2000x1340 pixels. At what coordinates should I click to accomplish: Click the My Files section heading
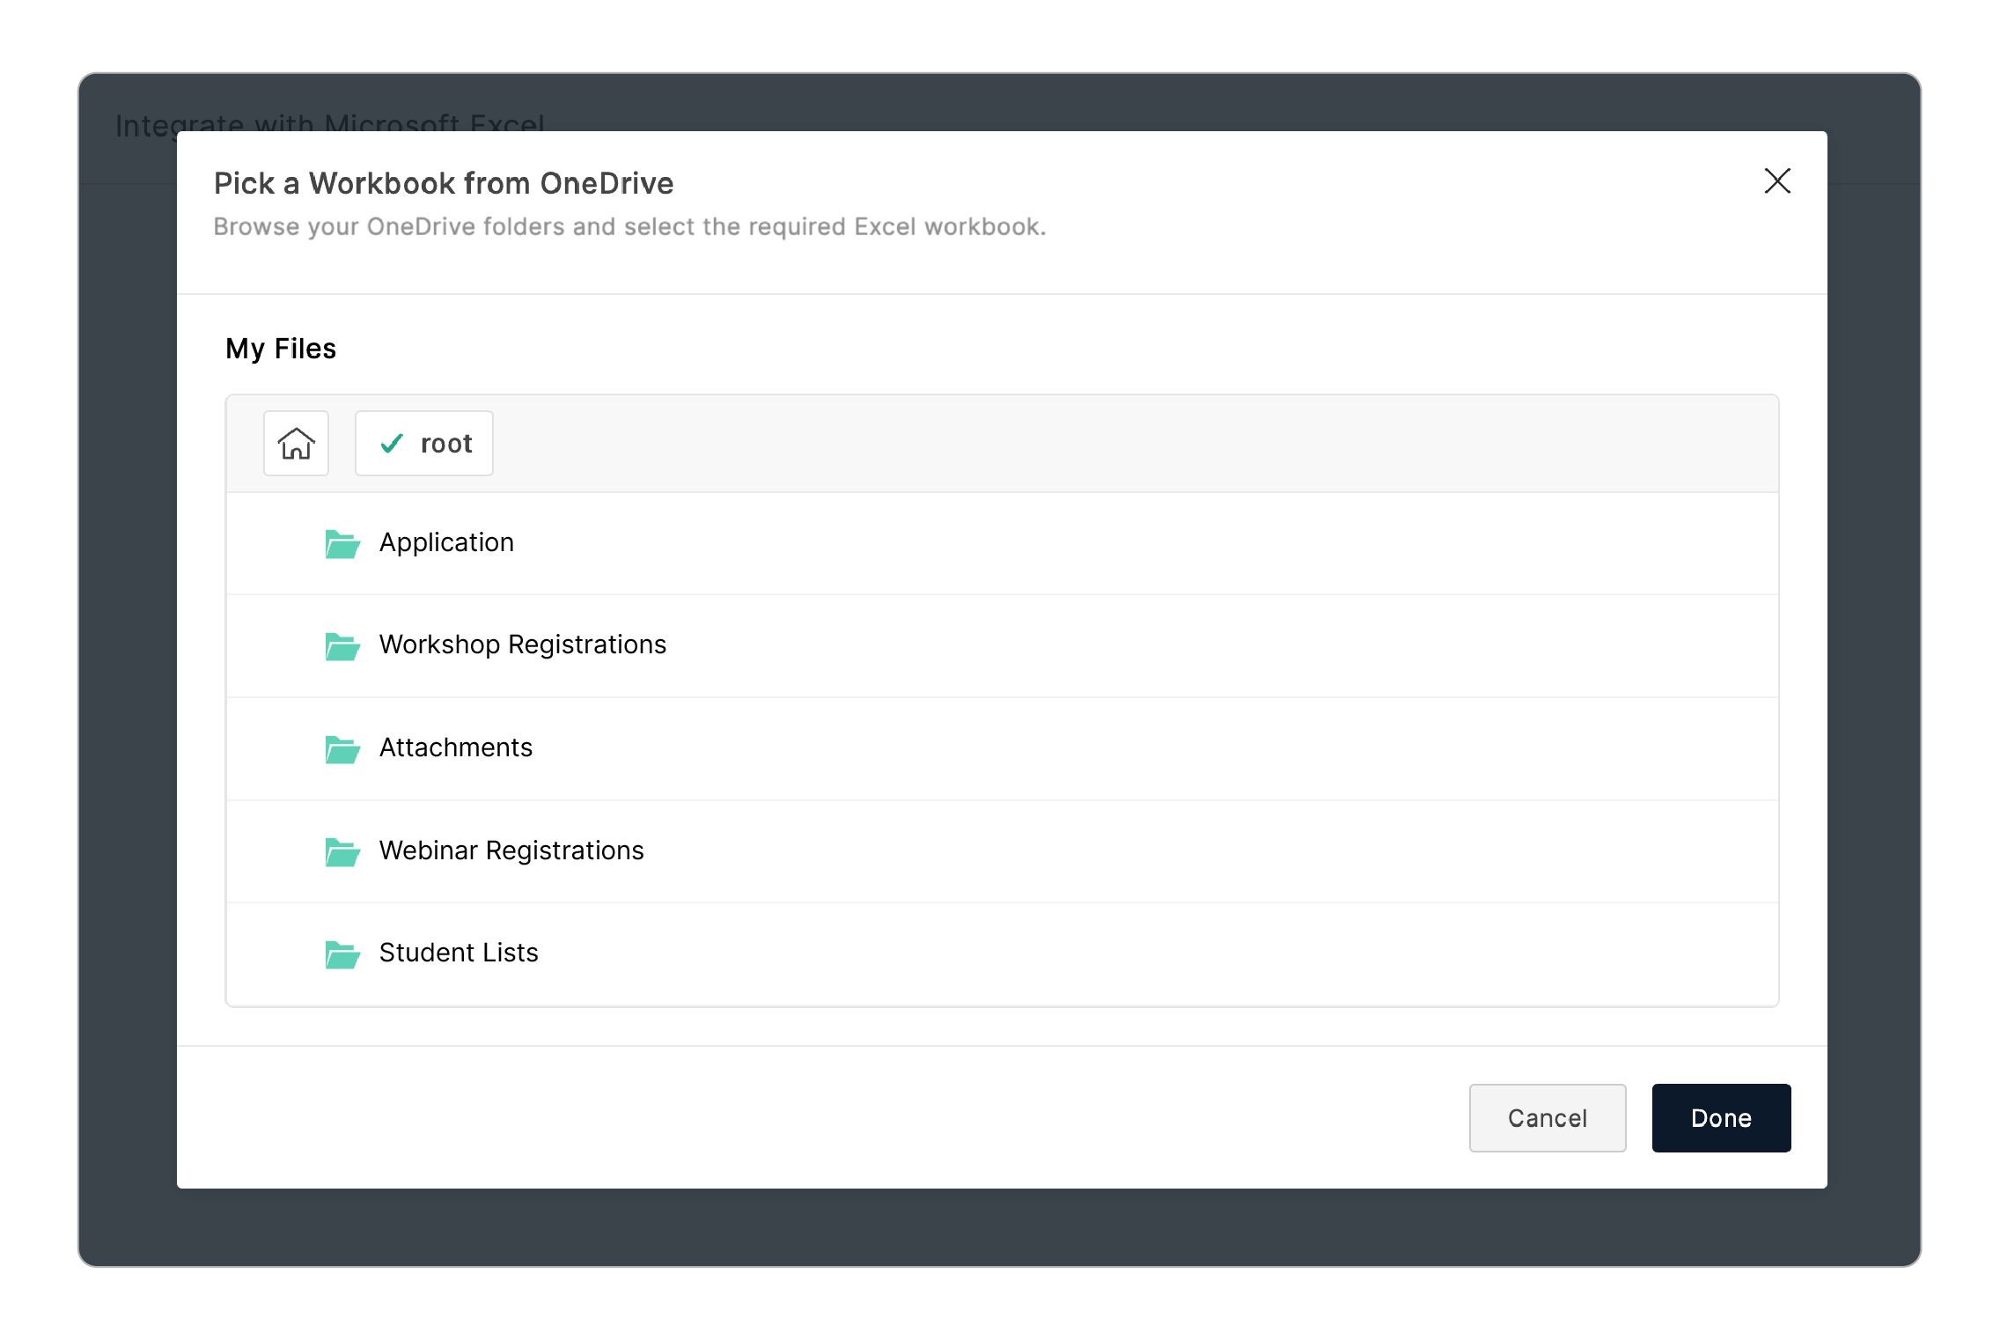[x=280, y=349]
